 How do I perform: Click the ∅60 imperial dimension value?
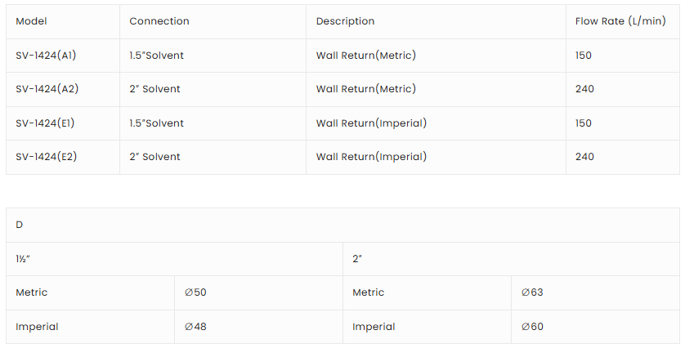pos(532,327)
